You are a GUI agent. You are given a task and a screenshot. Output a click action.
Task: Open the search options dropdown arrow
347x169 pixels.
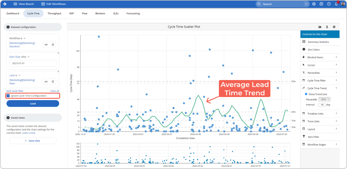click(x=306, y=4)
